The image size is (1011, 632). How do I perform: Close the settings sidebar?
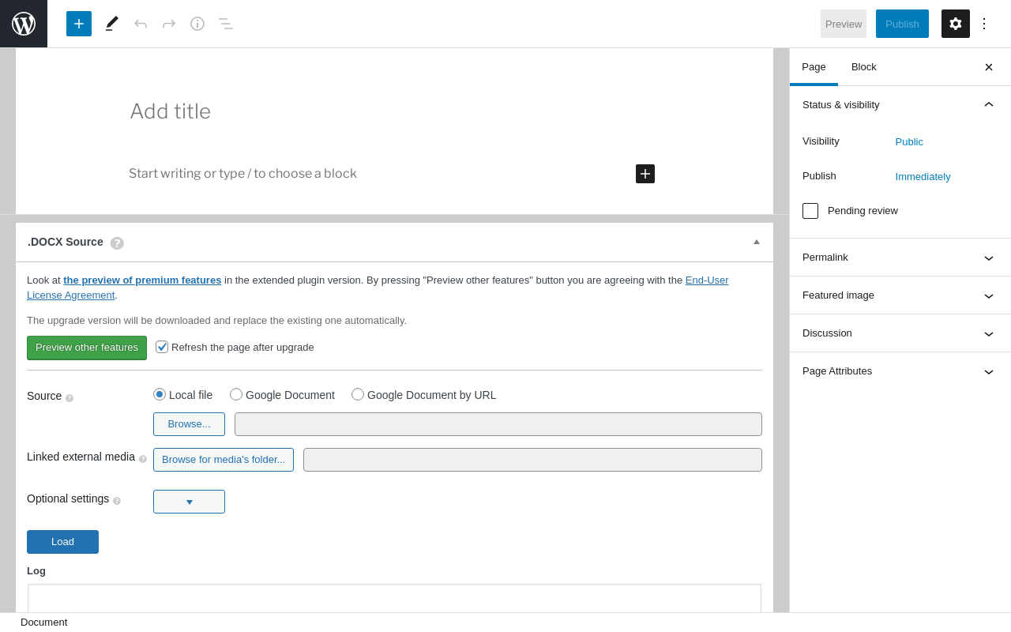point(989,67)
